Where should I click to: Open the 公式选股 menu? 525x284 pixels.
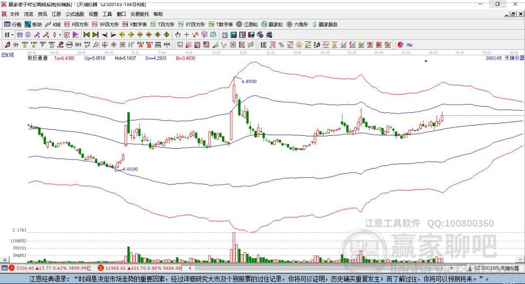[75, 14]
